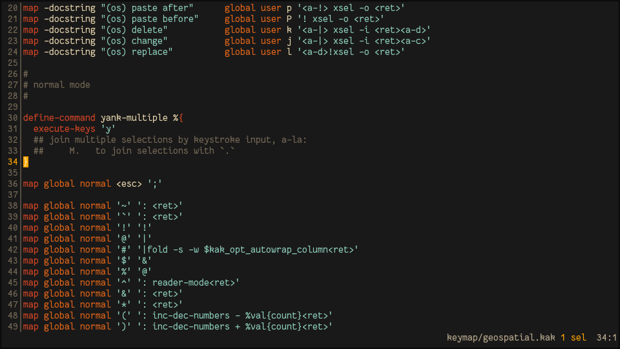
Task: Click line number 30 in the gutter
Action: 12,118
